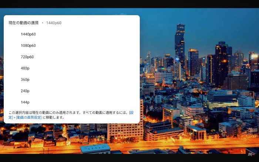Click current quality value in the header

[x=54, y=23]
